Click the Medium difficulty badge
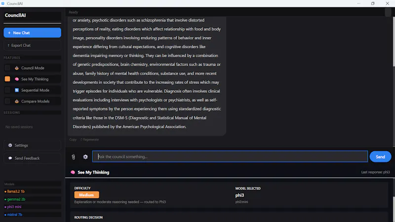395x222 pixels. 87,195
